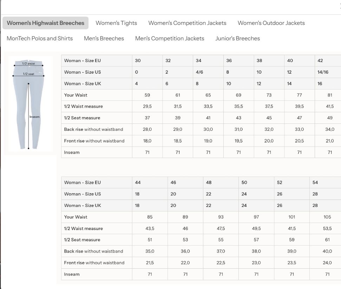Screen dimensions: 341x289
Task: Switch to the Men's Breeches tab
Action: (104, 39)
